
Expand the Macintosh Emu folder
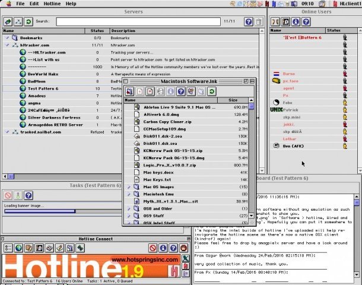[129, 194]
